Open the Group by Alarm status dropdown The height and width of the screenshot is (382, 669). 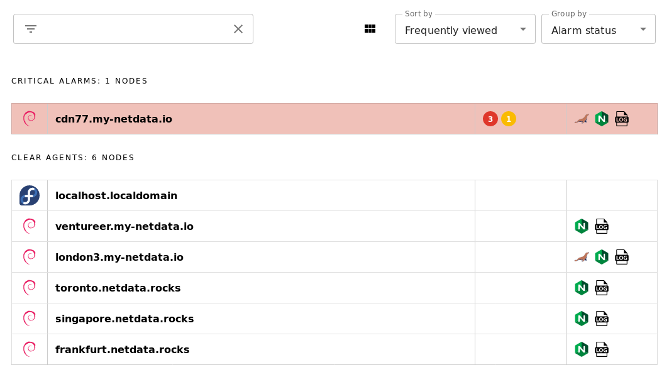point(598,29)
